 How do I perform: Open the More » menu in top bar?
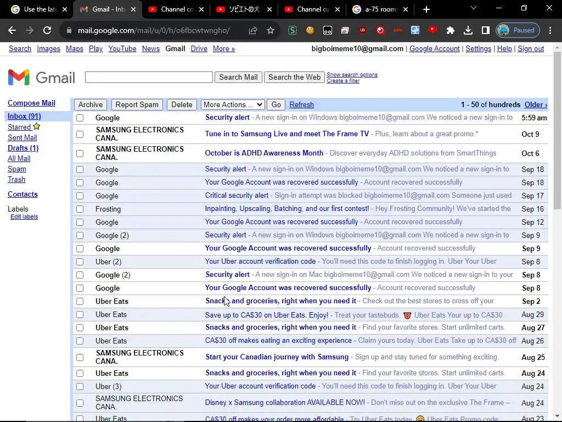point(224,49)
